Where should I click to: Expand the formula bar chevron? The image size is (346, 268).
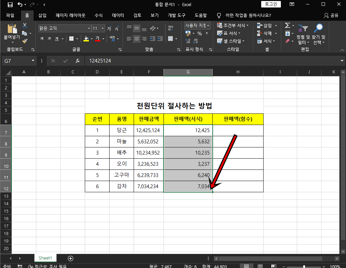[x=342, y=60]
